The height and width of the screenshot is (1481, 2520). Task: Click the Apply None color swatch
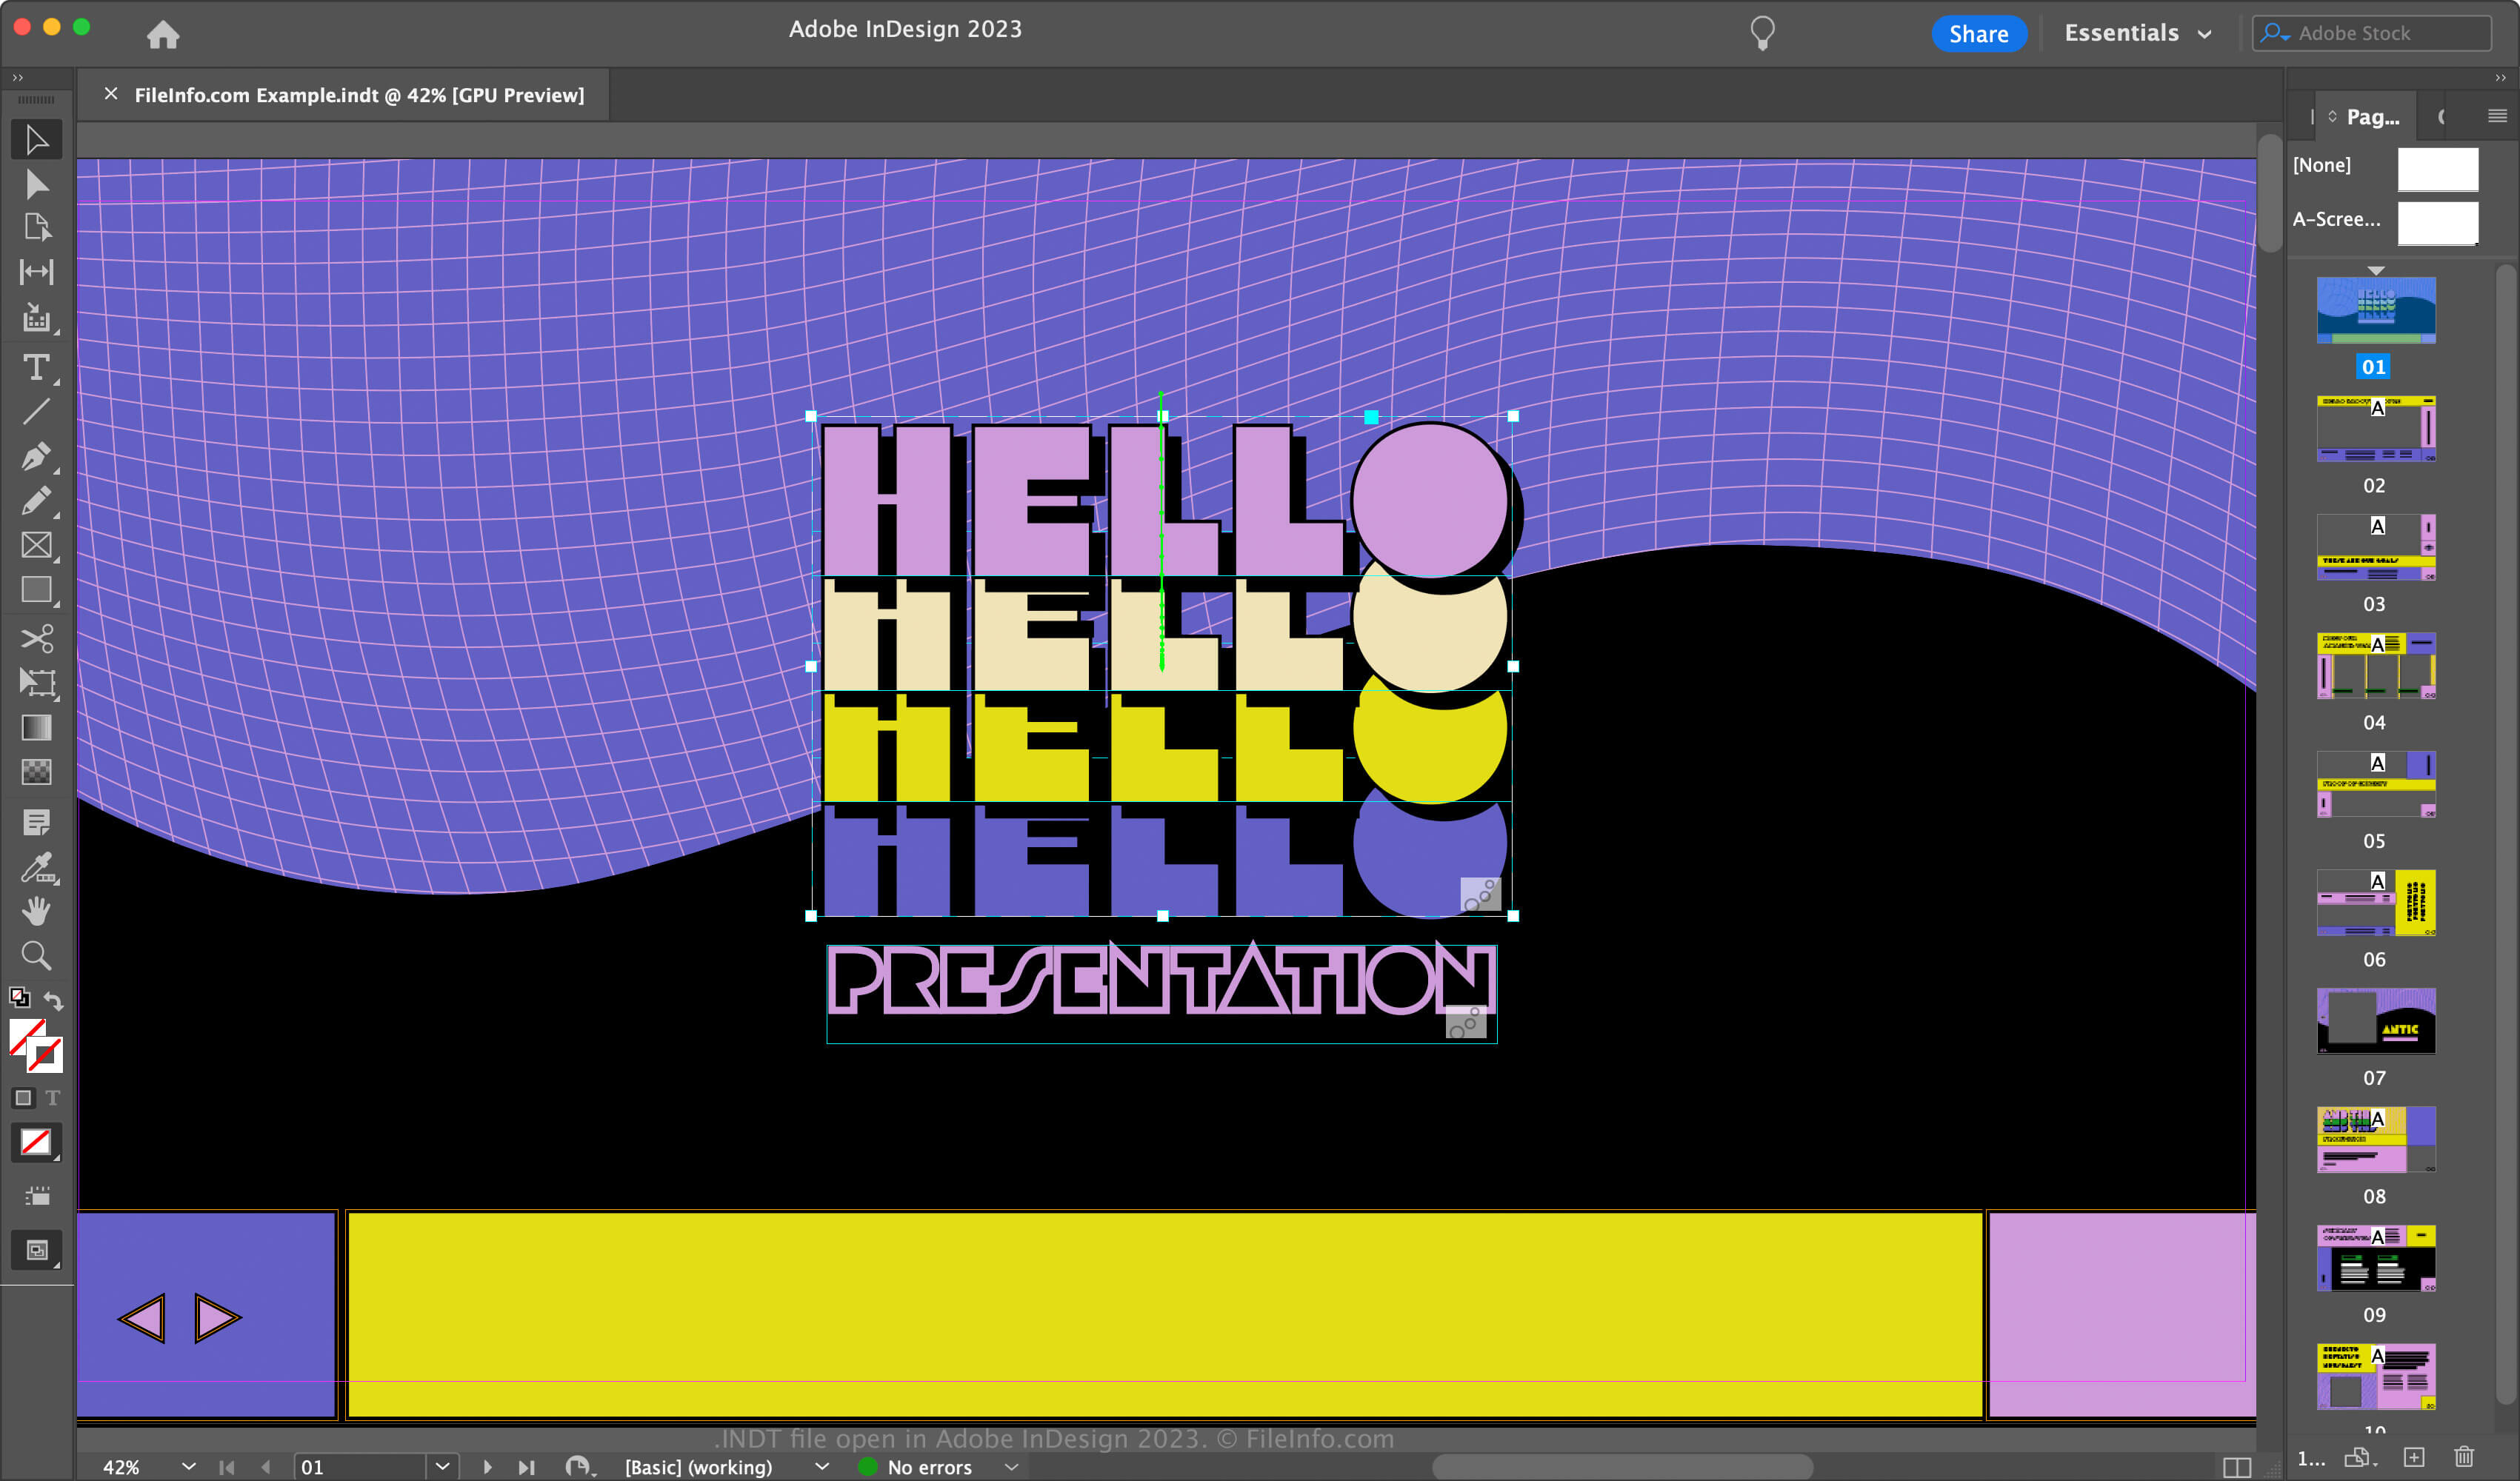click(x=36, y=1142)
